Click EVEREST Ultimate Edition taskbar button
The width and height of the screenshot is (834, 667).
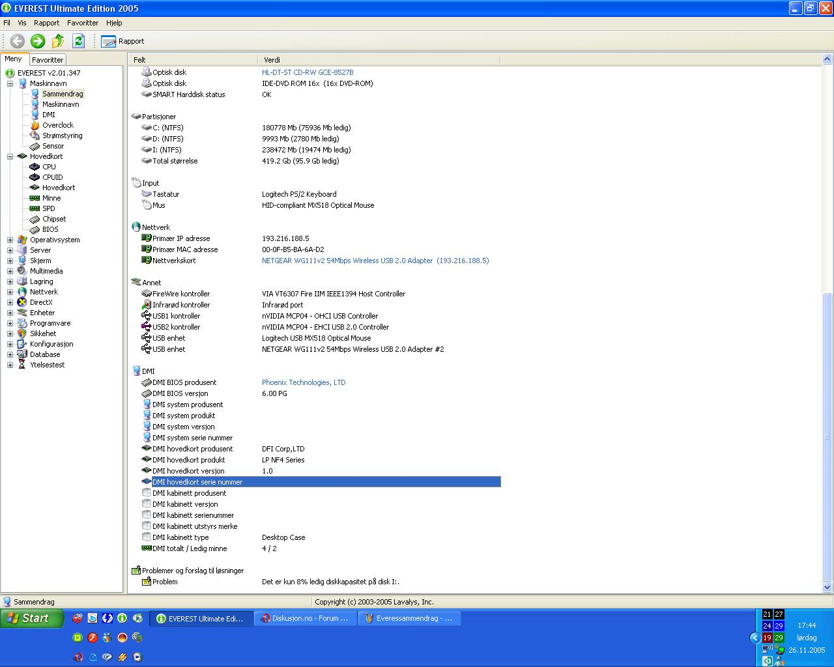201,618
